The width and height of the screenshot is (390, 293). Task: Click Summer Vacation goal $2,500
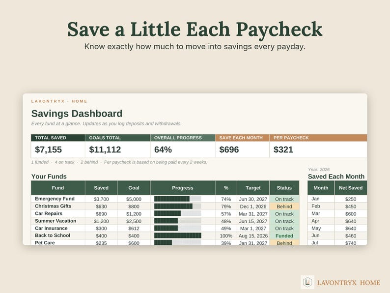point(134,221)
